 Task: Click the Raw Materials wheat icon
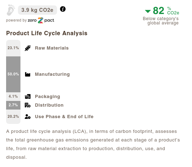pos(28,48)
